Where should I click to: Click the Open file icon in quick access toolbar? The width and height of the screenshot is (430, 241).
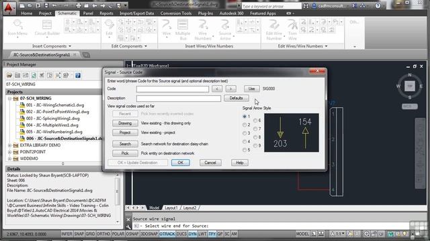pyautogui.click(x=30, y=5)
